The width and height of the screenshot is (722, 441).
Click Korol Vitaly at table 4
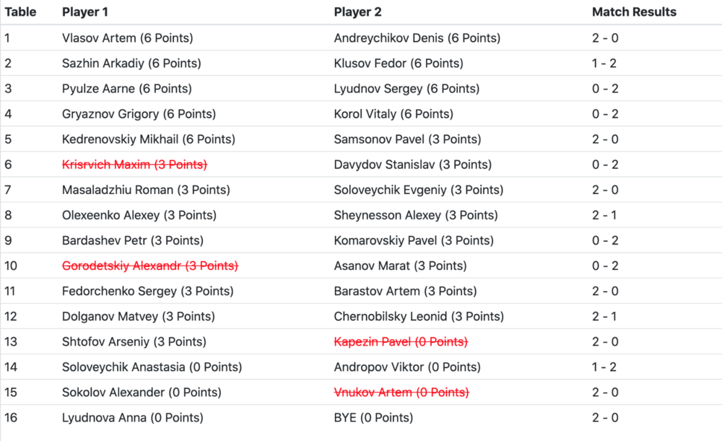393,114
